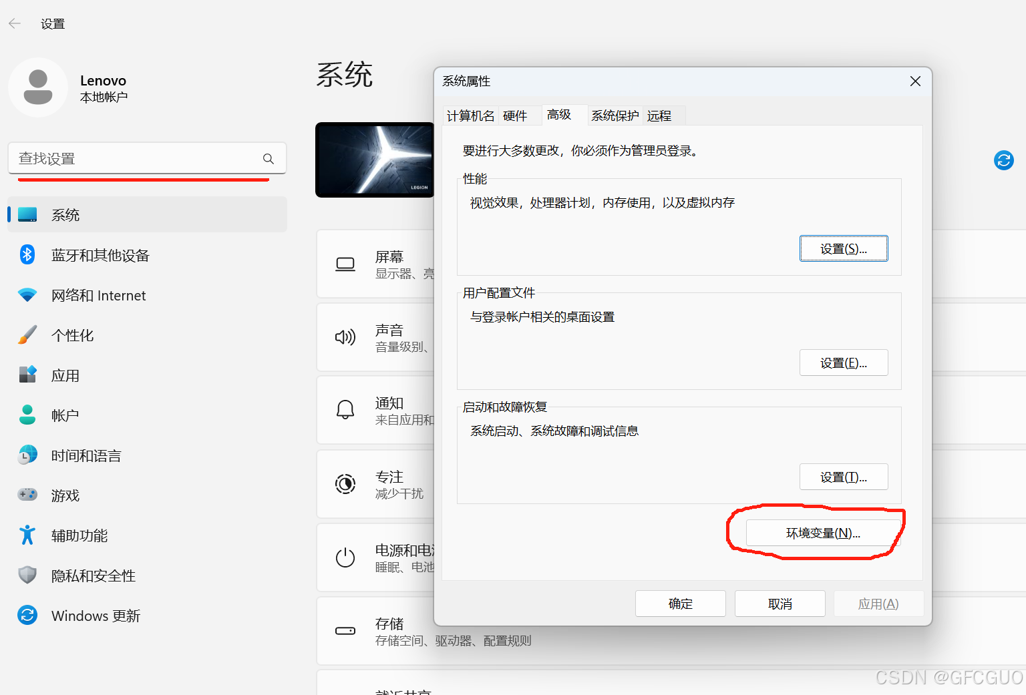This screenshot has width=1026, height=695.
Task: Click the 查找设置 search field
Action: tap(147, 159)
